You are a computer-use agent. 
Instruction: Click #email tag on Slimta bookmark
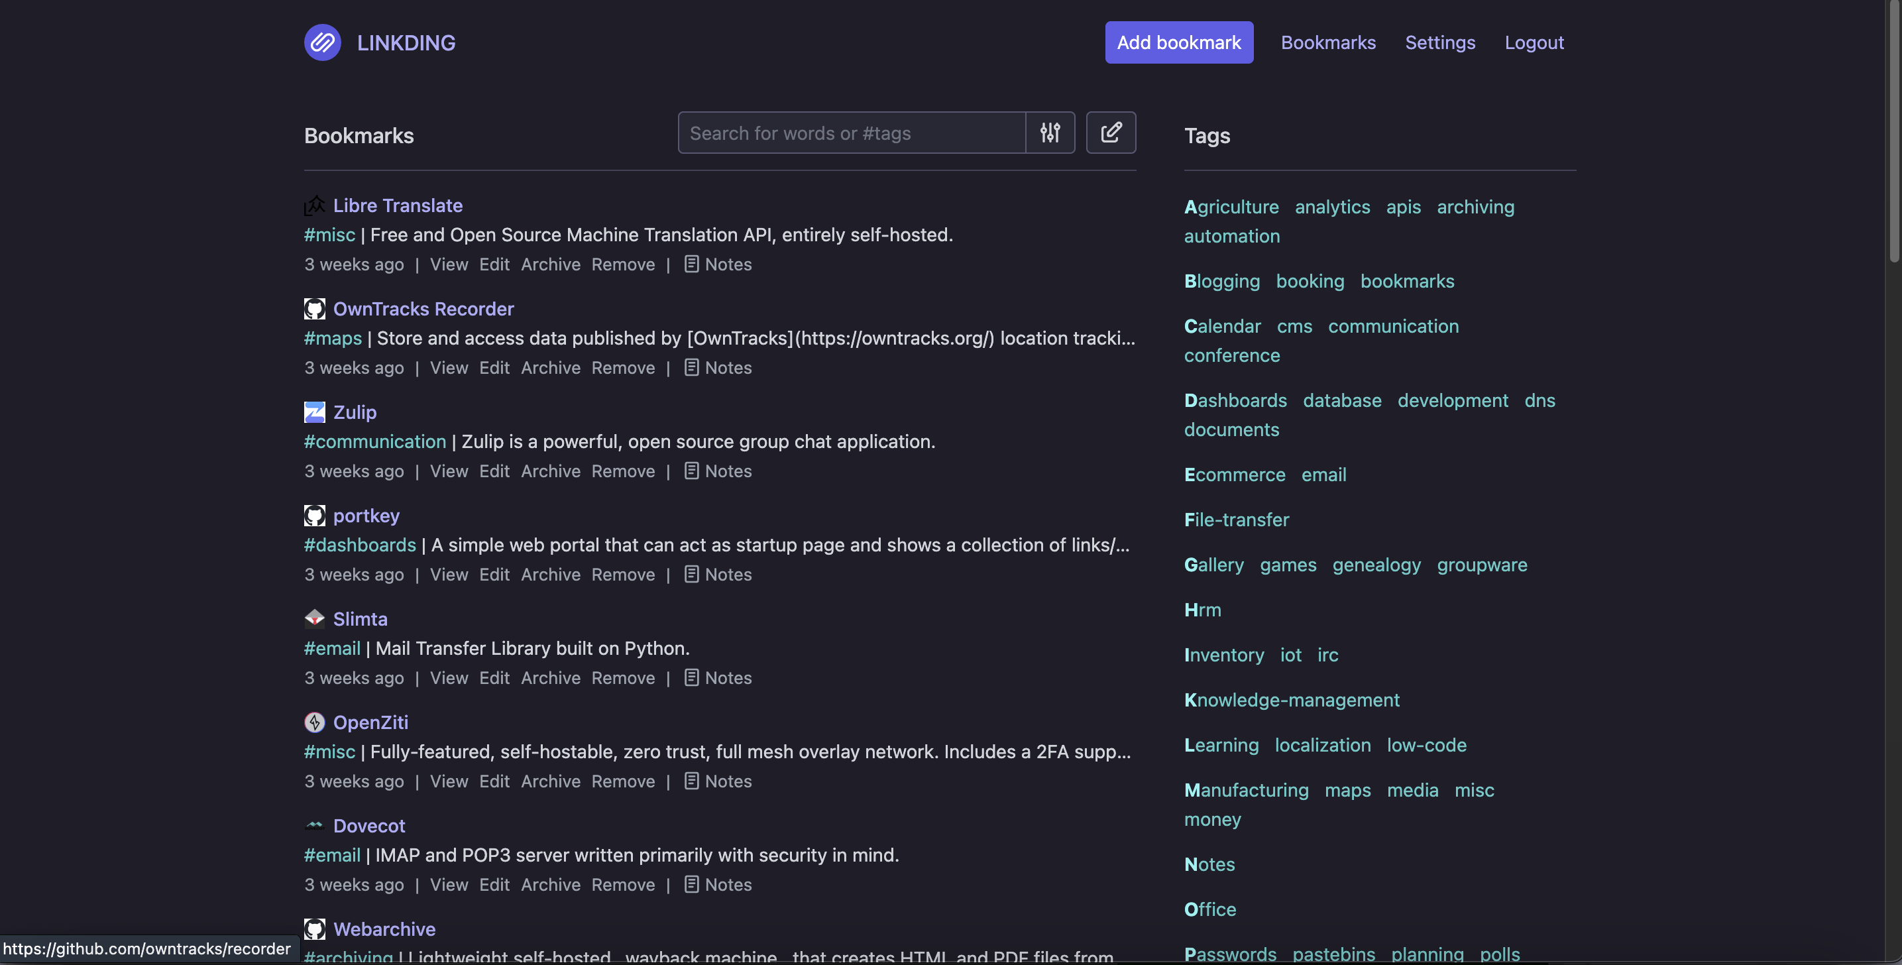(x=332, y=648)
